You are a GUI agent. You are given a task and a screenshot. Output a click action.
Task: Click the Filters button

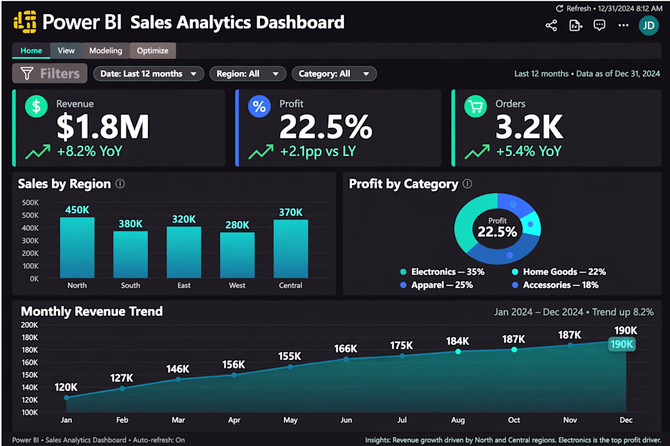click(49, 74)
